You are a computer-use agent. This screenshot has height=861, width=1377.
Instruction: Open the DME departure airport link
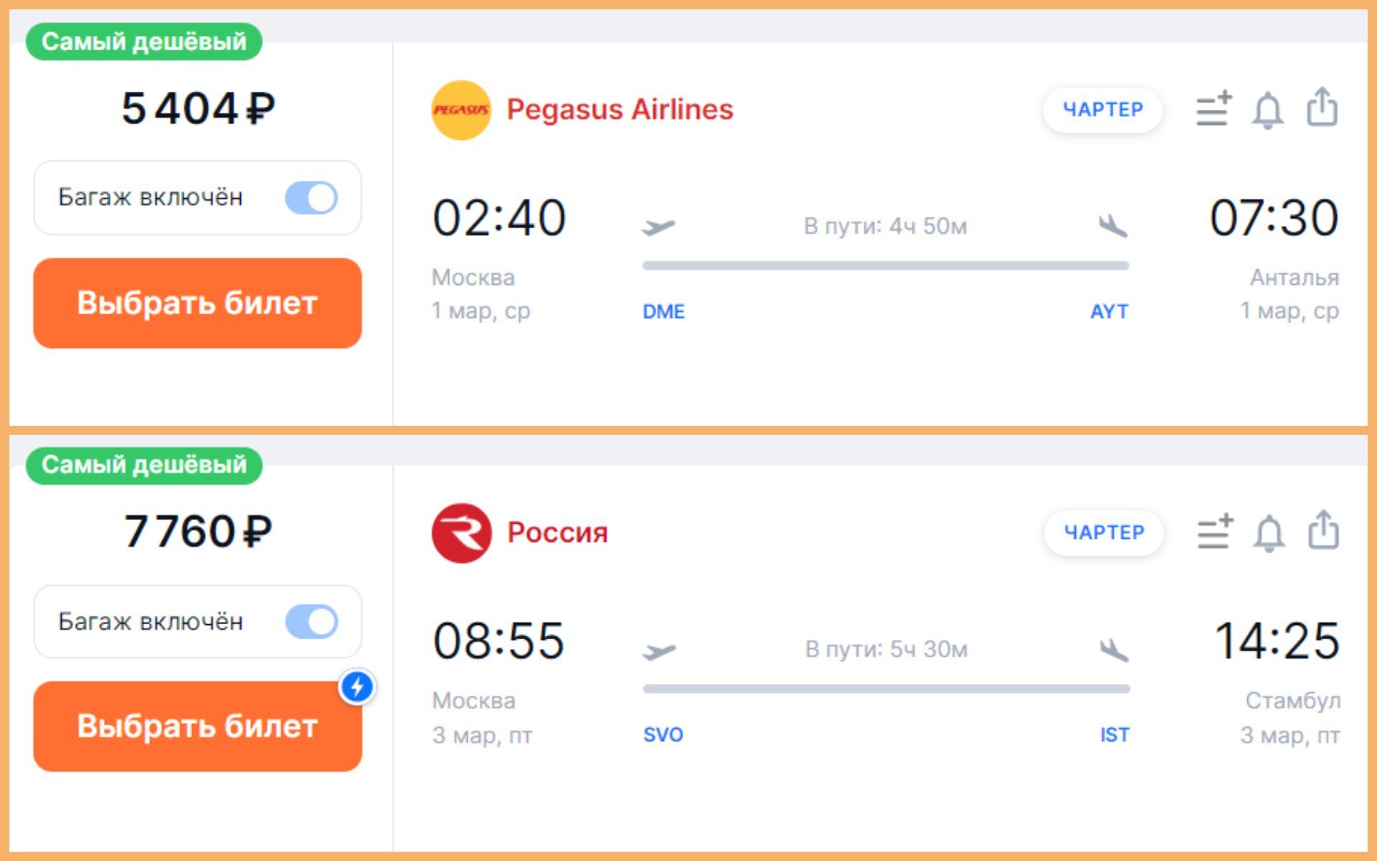pyautogui.click(x=663, y=311)
